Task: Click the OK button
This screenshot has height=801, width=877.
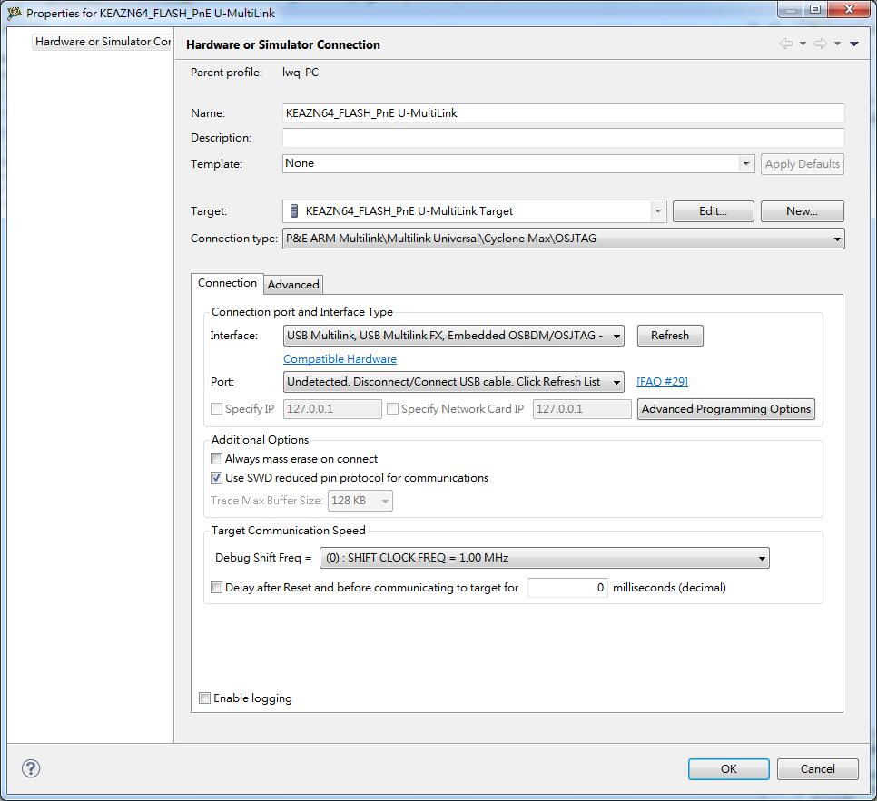Action: (x=729, y=769)
